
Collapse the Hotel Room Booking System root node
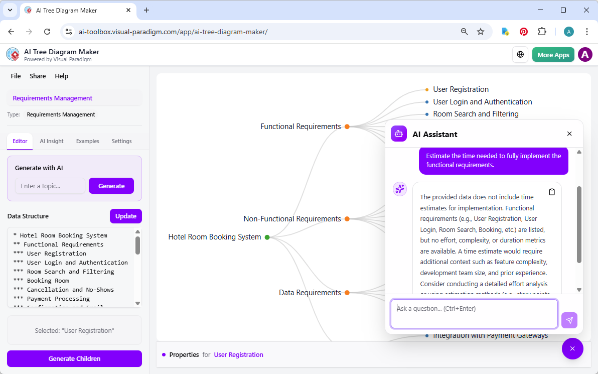(267, 236)
